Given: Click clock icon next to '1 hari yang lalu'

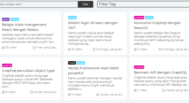Looking at the screenshot, I should [x=34, y=47].
